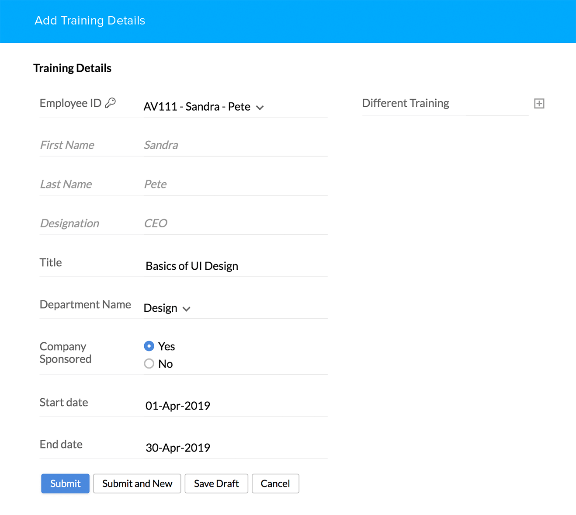The image size is (576, 515).
Task: Select No for Company Sponsored
Action: click(x=149, y=364)
